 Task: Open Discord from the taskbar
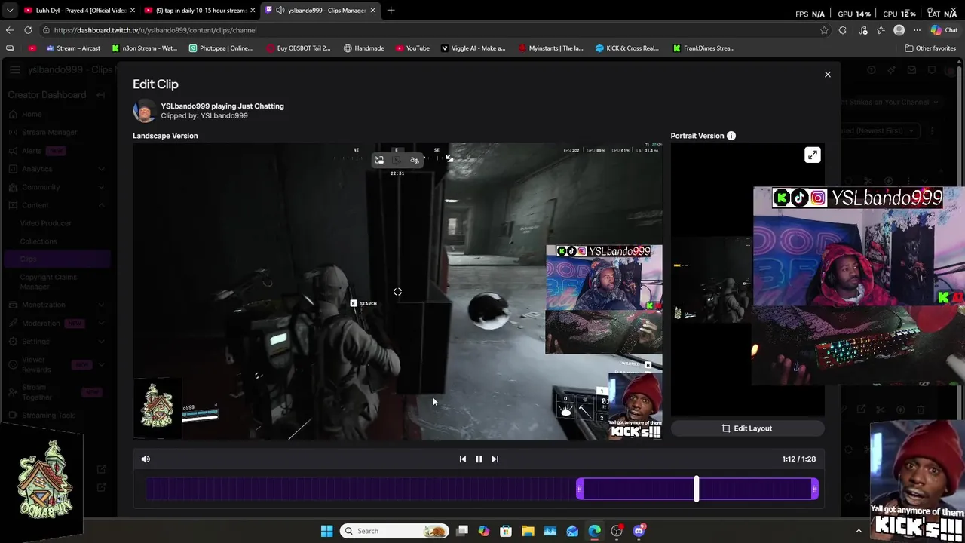coord(639,531)
